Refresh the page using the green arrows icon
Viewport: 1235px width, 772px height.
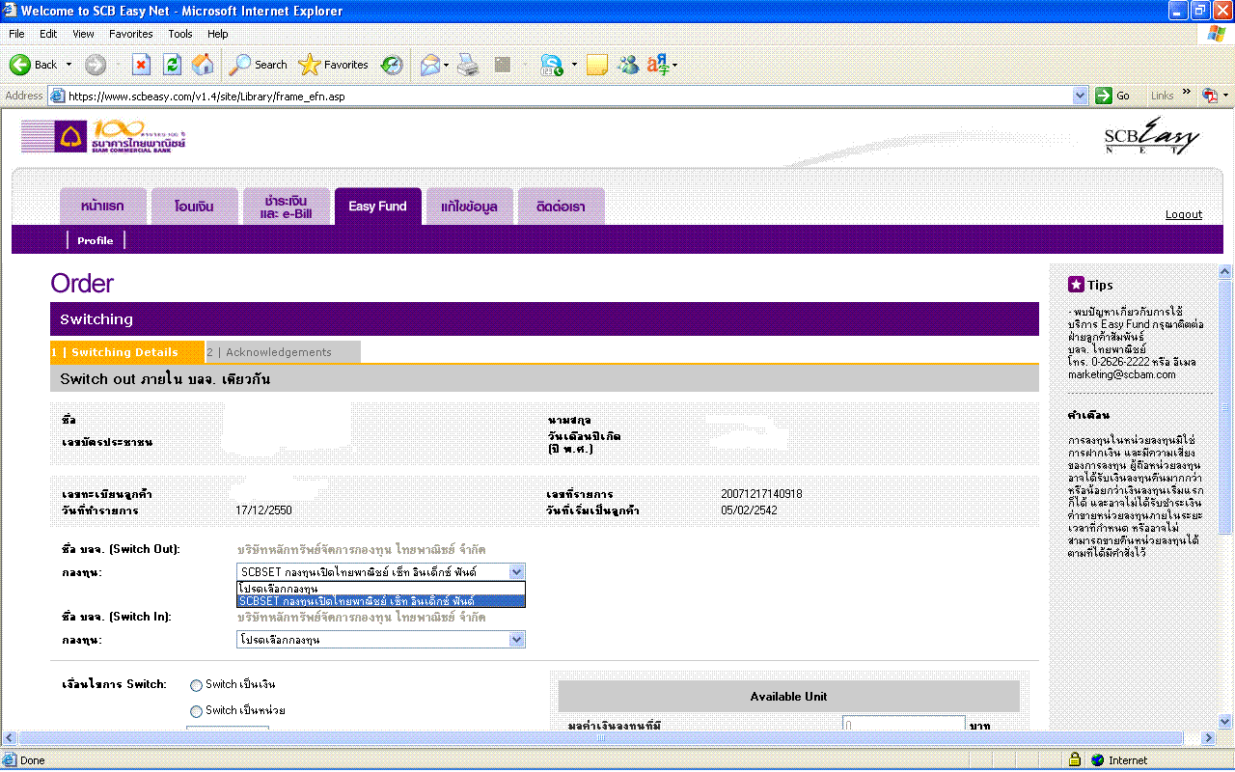pyautogui.click(x=172, y=65)
